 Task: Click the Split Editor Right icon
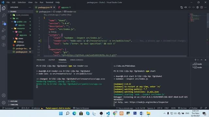[x=201, y=7]
